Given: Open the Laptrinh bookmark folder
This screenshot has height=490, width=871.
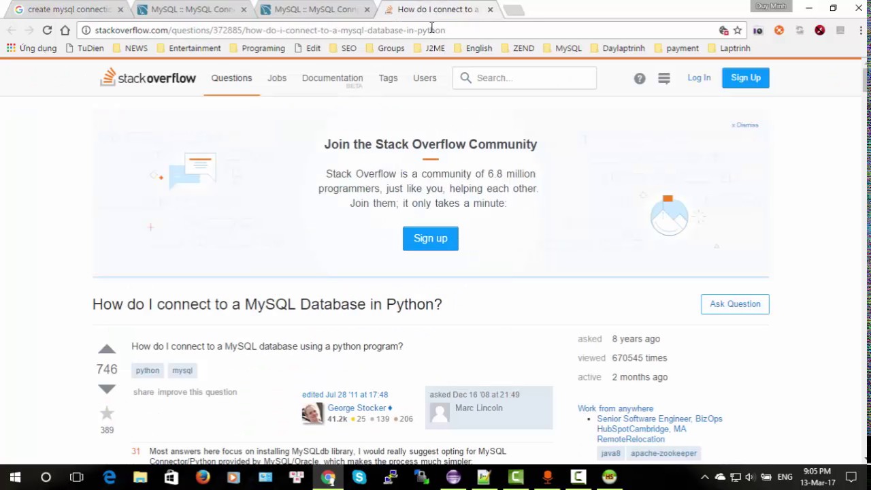Looking at the screenshot, I should (x=729, y=48).
